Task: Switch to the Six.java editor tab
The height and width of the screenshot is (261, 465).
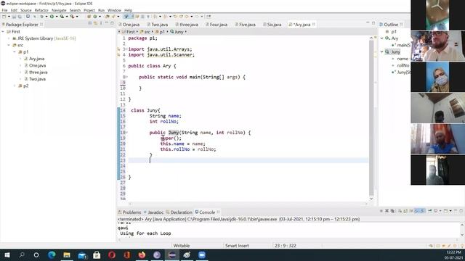Action: tap(272, 25)
